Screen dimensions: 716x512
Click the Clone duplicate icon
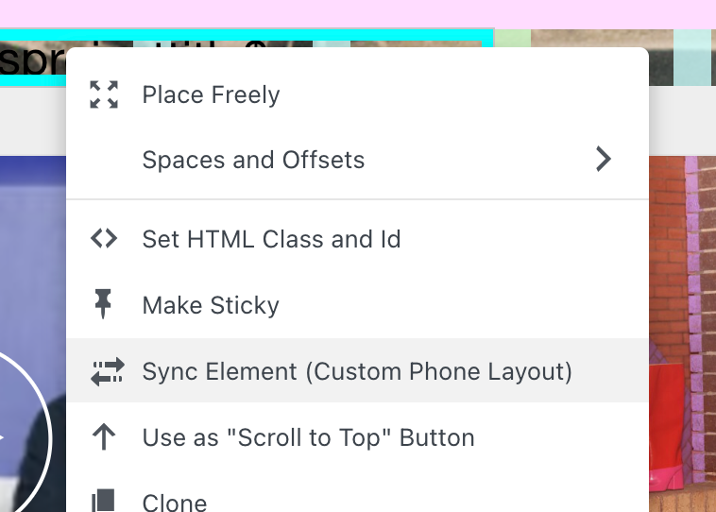(x=104, y=501)
